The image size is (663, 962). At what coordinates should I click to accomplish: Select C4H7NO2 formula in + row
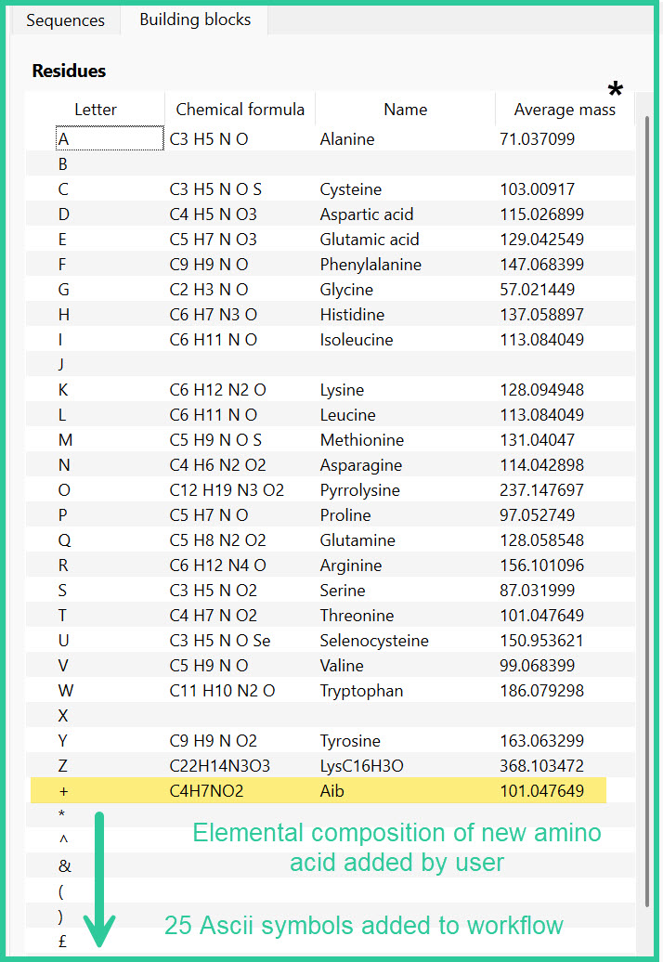(206, 791)
